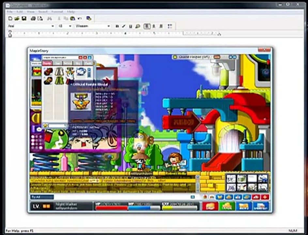Print the document using the printer icon
The height and width of the screenshot is (235, 308).
(33, 19)
